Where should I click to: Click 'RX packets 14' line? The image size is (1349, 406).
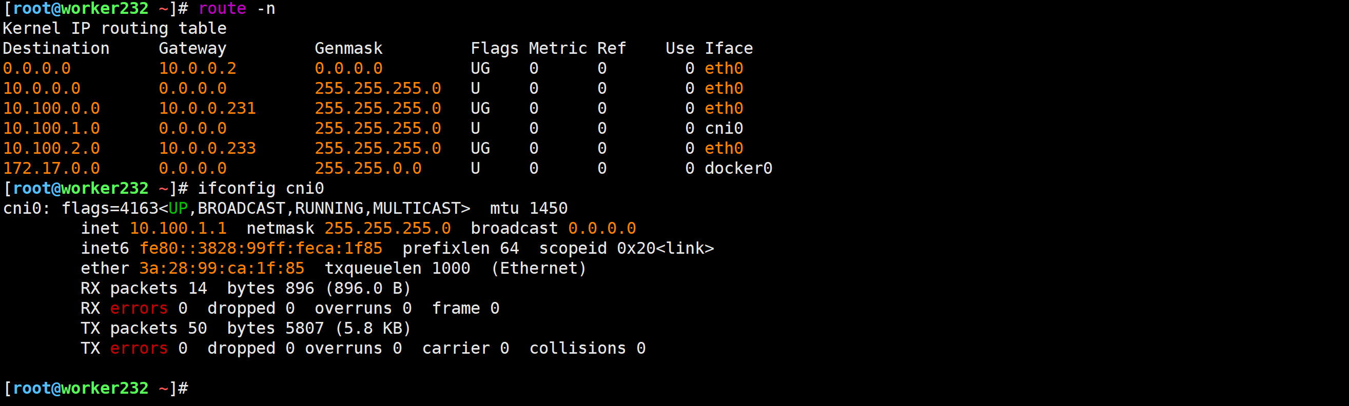click(144, 288)
